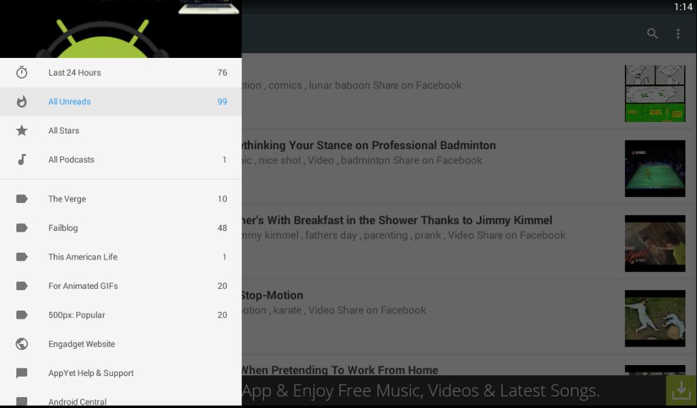Click the app logo banner at the top
This screenshot has width=697, height=408.
point(120,27)
